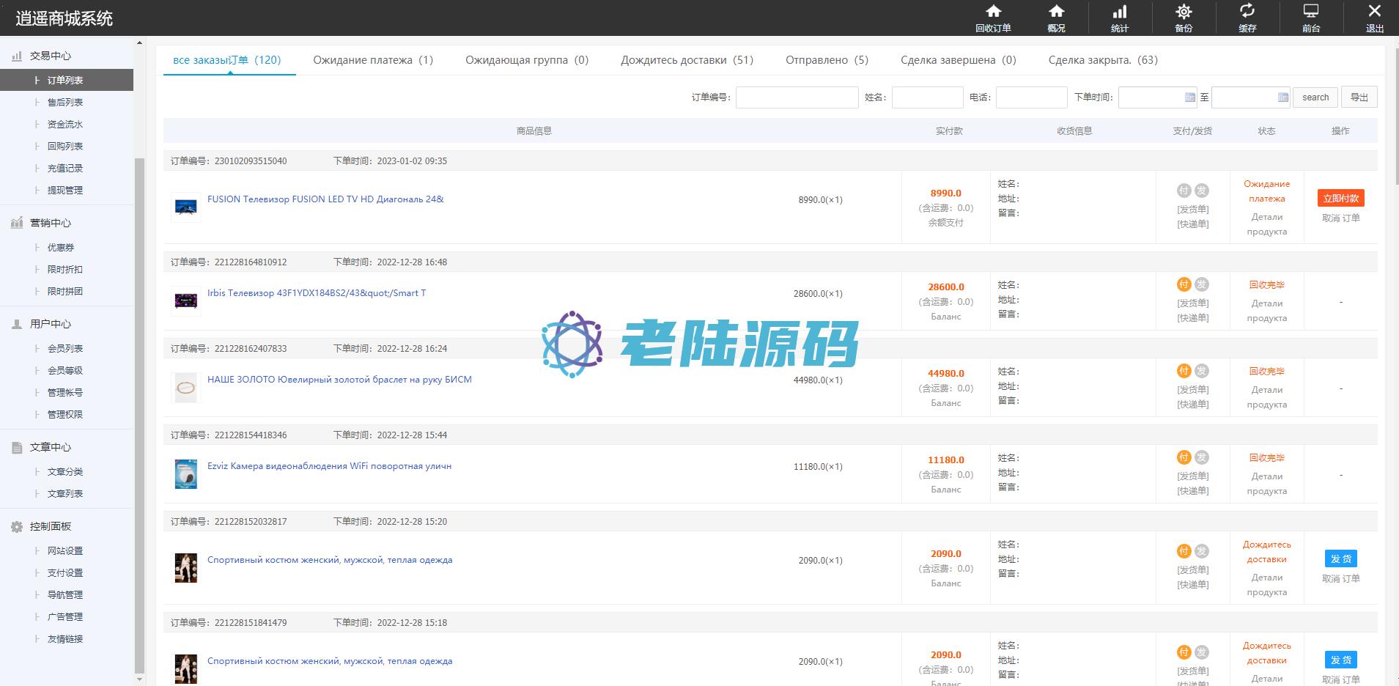
Task: Click the orange 立即付款 button
Action: tap(1340, 199)
